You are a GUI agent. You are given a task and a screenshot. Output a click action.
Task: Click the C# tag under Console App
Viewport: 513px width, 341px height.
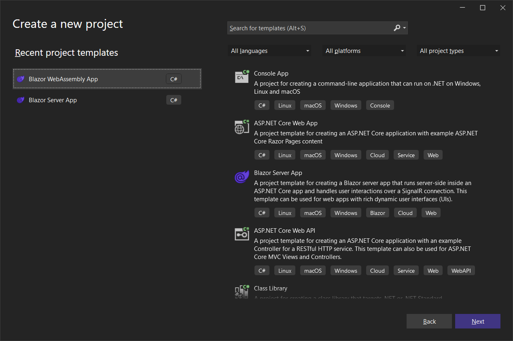point(262,105)
